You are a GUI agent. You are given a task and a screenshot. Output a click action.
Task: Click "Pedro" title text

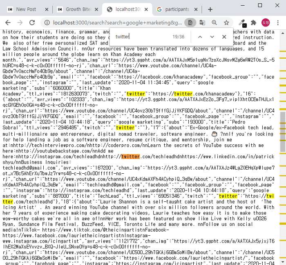238,122
